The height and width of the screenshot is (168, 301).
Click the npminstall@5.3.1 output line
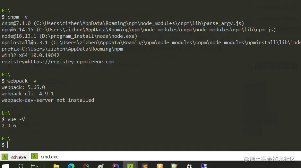click(151, 43)
